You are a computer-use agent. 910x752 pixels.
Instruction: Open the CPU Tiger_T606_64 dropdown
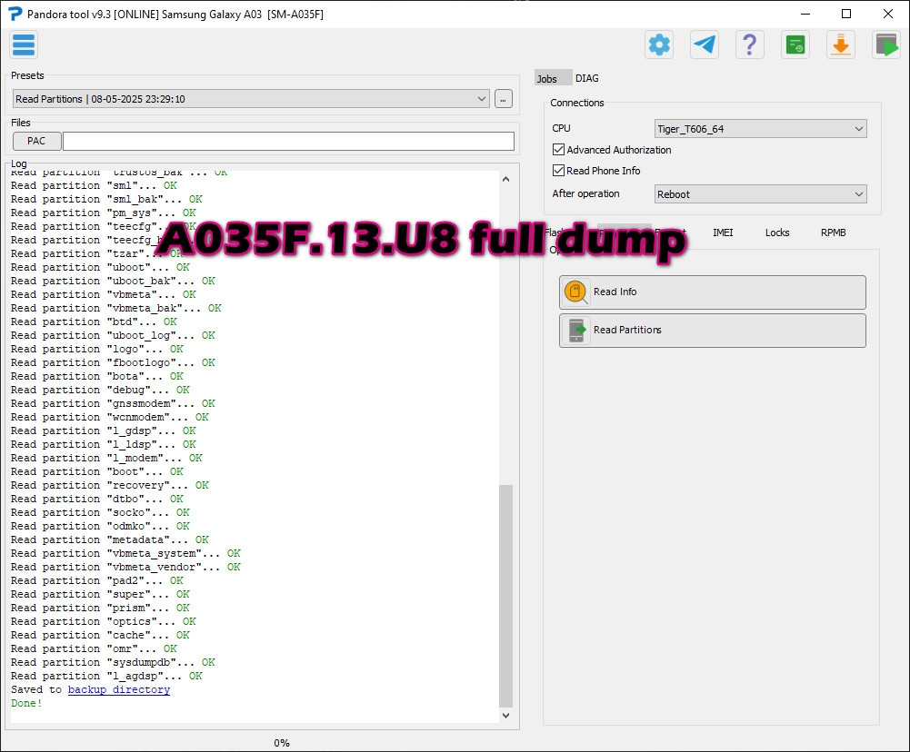(858, 129)
